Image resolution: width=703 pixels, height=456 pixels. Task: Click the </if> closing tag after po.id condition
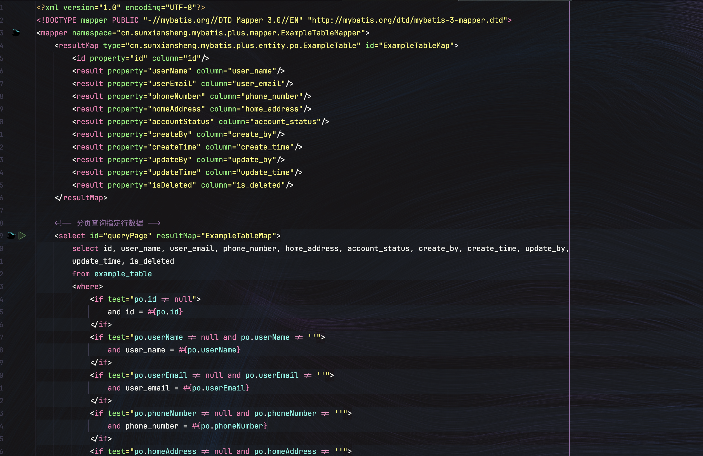point(101,324)
